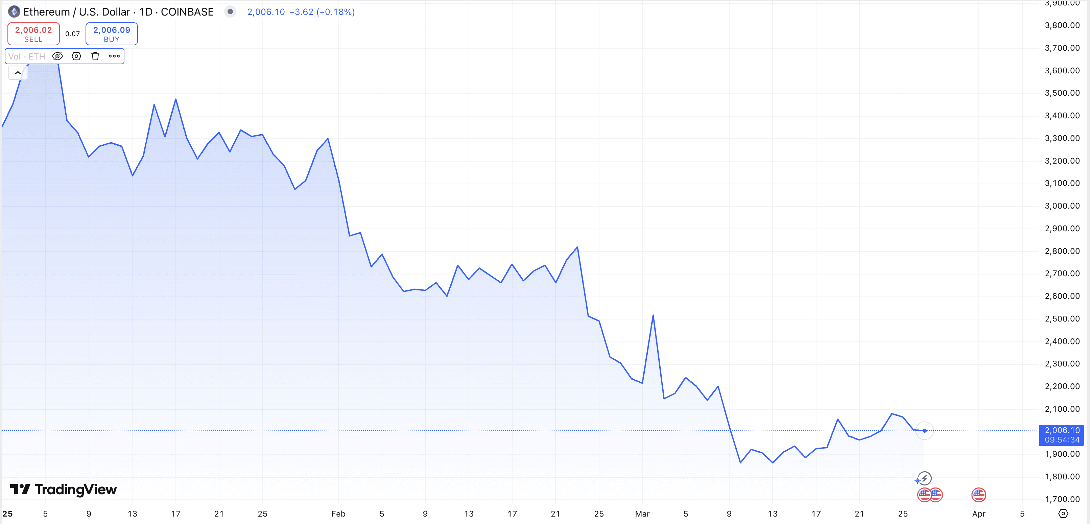Click the Mar label on time axis
Viewport: 1090px width, 524px height.
642,514
